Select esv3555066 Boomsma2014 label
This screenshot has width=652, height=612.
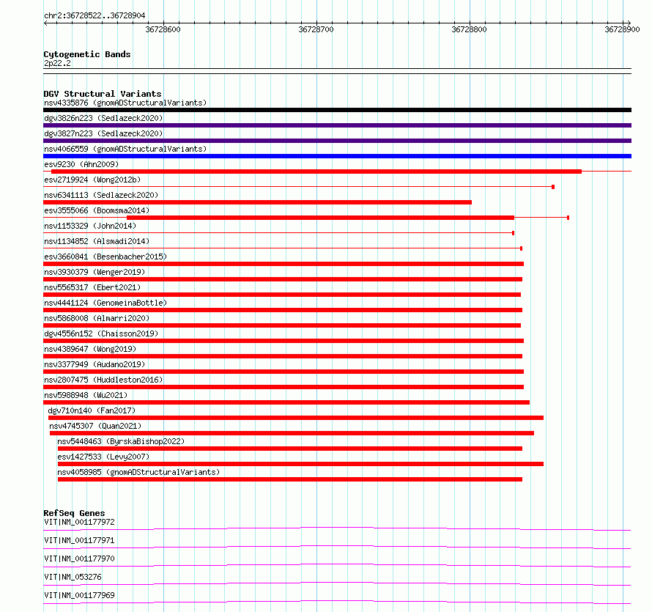pyautogui.click(x=97, y=210)
